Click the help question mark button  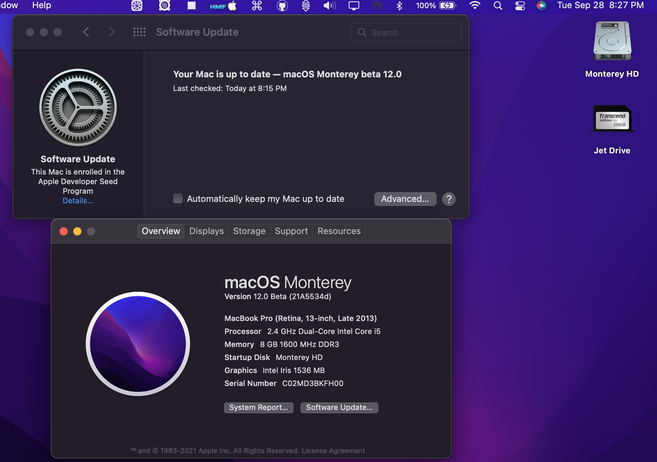click(449, 199)
